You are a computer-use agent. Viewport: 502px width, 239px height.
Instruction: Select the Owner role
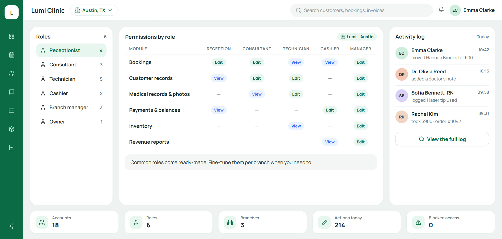[x=71, y=122]
